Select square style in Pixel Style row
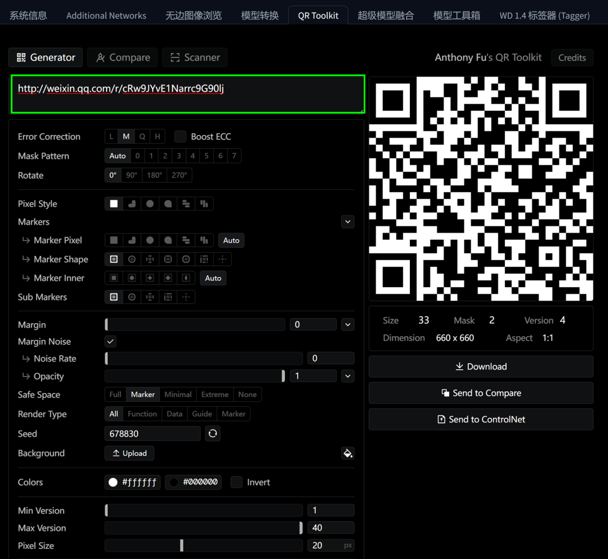 (x=114, y=204)
